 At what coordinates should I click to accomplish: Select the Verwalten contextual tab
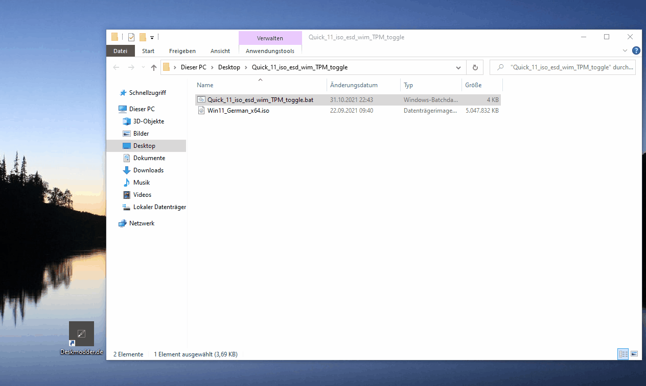click(270, 38)
